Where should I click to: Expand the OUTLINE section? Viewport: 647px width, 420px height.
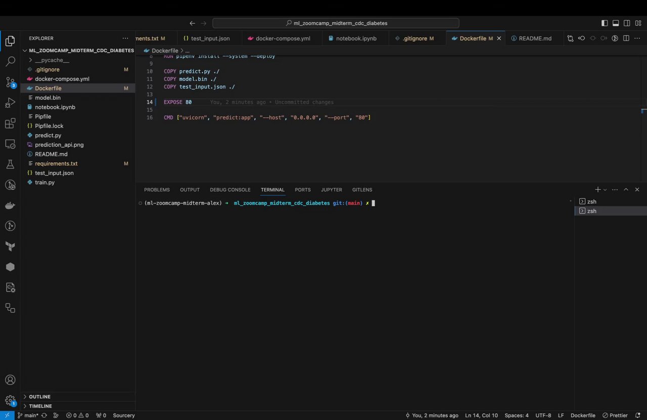(x=78, y=397)
